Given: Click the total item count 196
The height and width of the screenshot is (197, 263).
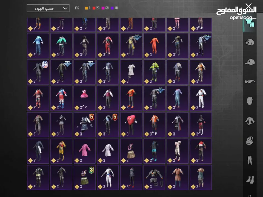Looking at the screenshot, I should [x=77, y=8].
